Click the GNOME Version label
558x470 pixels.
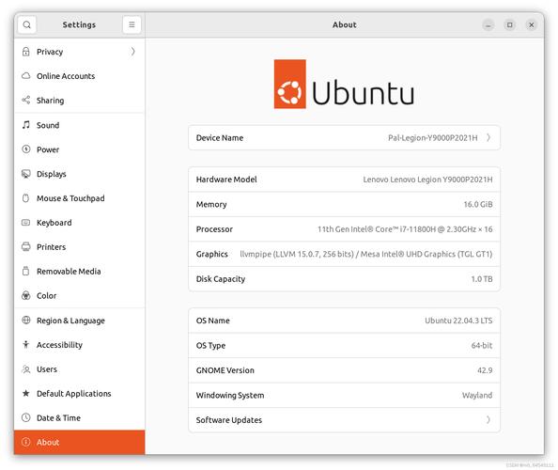(225, 370)
